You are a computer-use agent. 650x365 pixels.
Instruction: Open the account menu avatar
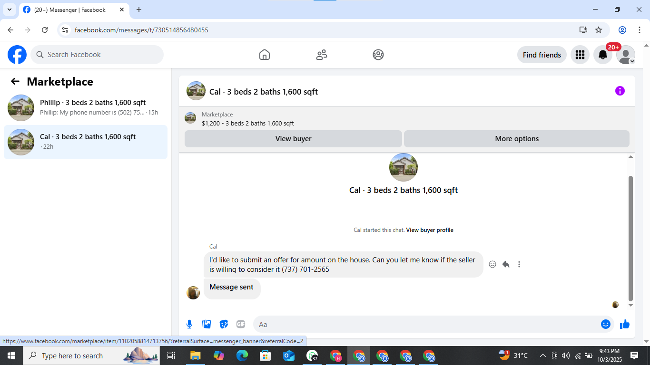[626, 55]
